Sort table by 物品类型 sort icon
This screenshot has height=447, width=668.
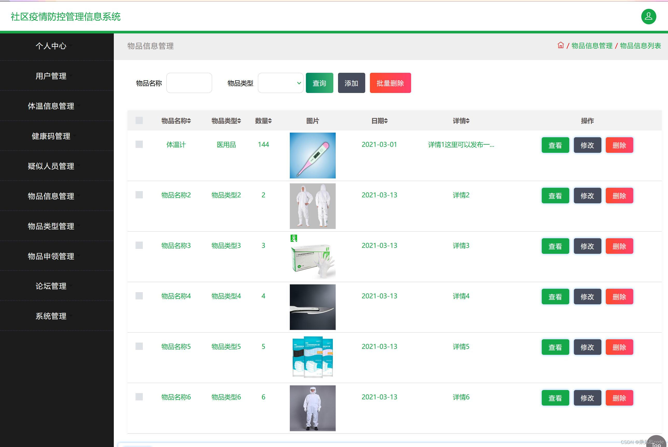click(239, 121)
